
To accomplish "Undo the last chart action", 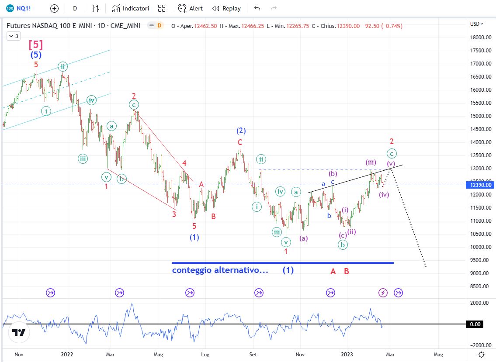I will coord(257,9).
